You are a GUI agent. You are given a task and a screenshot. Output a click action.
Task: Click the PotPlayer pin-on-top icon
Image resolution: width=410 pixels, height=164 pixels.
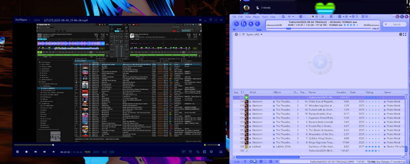tap(200, 20)
